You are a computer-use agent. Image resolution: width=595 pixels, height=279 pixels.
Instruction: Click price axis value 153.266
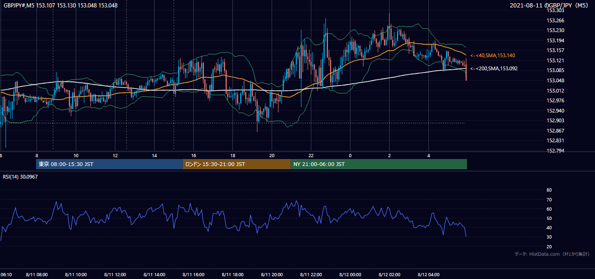tap(555, 20)
